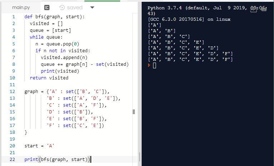Click the clear console icon
The height and width of the screenshot is (166, 274).
pyautogui.click(x=264, y=9)
